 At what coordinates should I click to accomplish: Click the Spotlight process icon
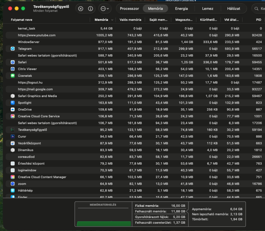[x=13, y=103]
